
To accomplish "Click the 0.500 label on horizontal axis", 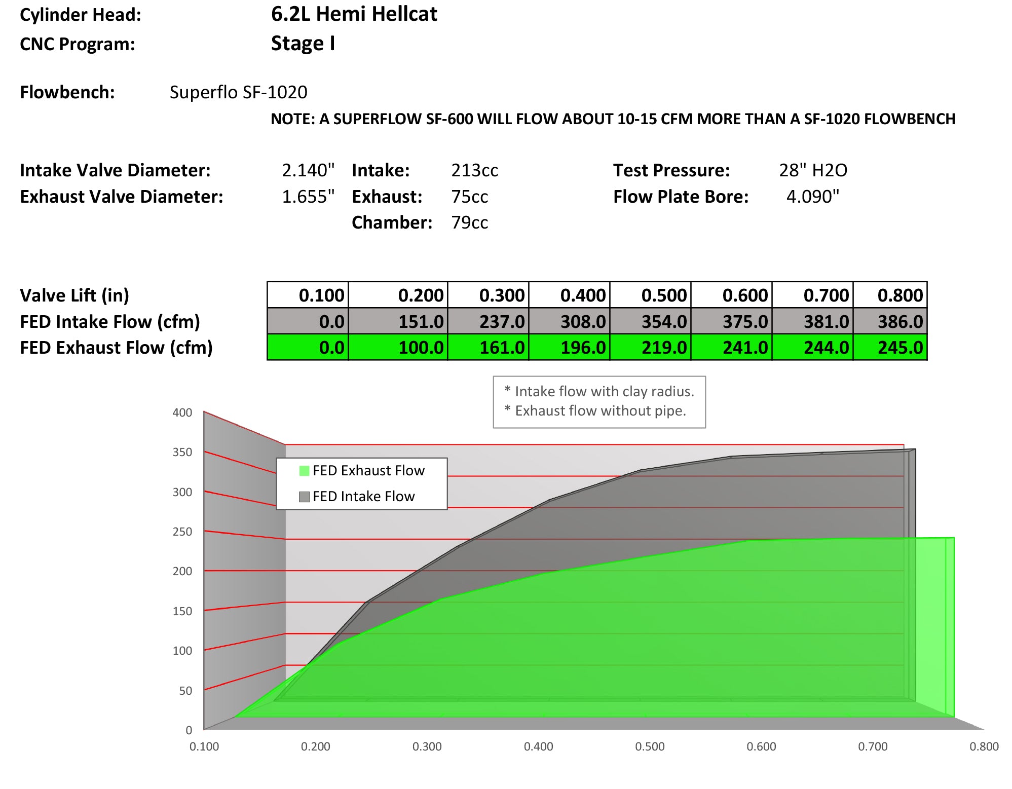I will [x=650, y=746].
